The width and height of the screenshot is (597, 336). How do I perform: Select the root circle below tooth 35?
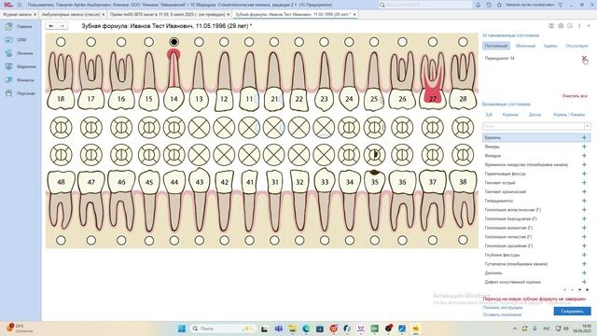(375, 241)
